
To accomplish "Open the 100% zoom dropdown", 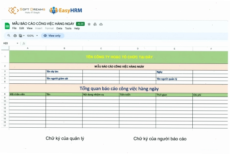I will [32, 36].
